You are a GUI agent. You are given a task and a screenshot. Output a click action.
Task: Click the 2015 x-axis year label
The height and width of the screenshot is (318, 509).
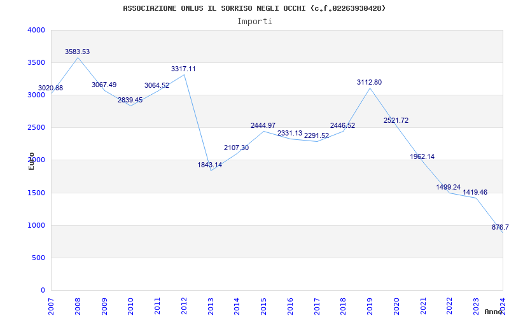[x=263, y=306]
